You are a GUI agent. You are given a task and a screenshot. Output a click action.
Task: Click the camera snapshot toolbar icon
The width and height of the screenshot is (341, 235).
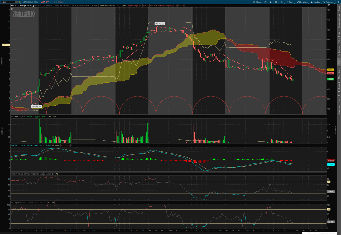tap(265, 2)
